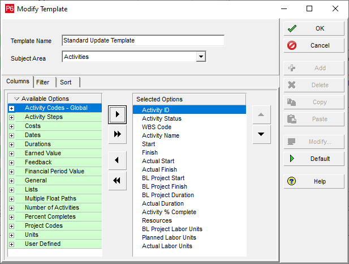
Task: Move selected option up with up arrow
Action: pos(260,114)
